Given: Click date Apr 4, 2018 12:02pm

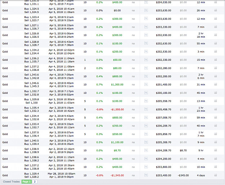Looking at the screenshot, I should click(x=62, y=50).
